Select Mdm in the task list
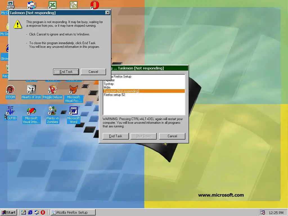288x216 pixels. click(144, 87)
